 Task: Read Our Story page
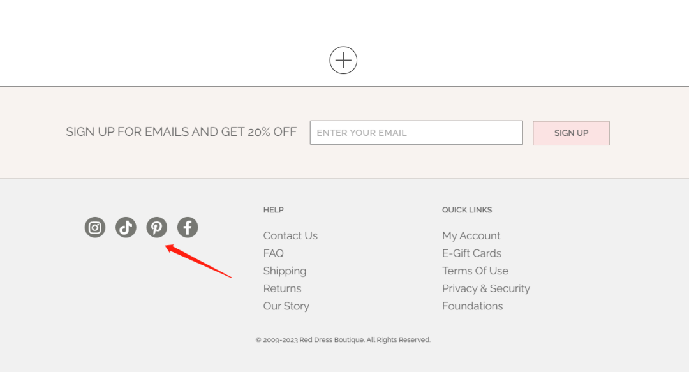[286, 306]
